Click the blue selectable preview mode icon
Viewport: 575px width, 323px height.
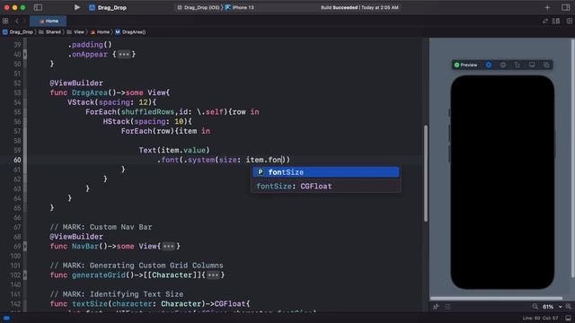click(x=489, y=65)
